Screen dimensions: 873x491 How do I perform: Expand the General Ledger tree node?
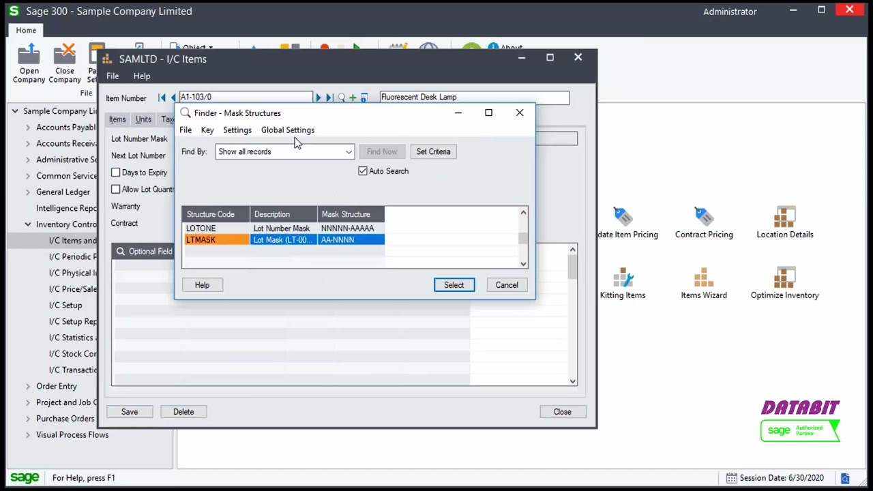(28, 192)
